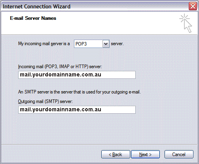
Task: Click the 'mail' prefix in incoming server field
Action: pos(25,74)
